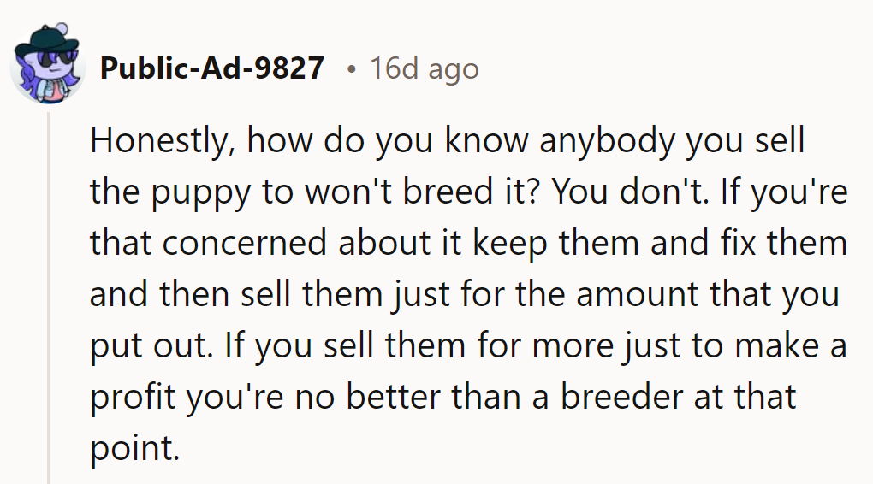This screenshot has height=484, width=873.
Task: Open the Public-Ad-9827 avatar image
Action: 48,65
